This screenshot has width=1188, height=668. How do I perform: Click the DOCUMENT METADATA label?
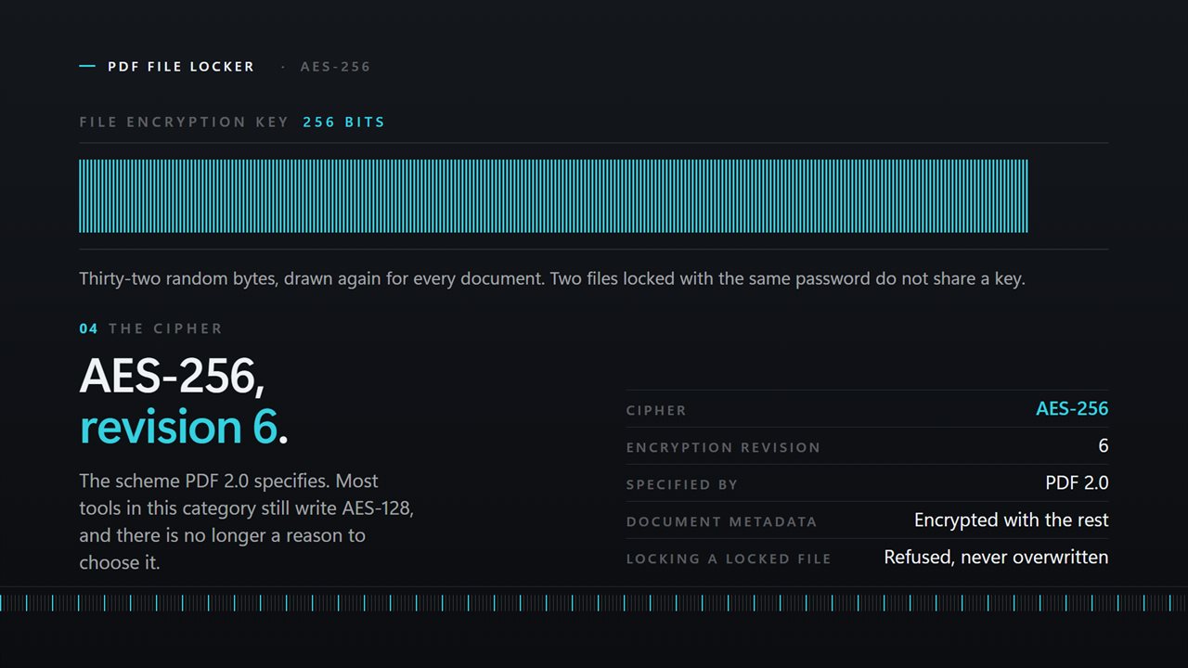pyautogui.click(x=722, y=521)
